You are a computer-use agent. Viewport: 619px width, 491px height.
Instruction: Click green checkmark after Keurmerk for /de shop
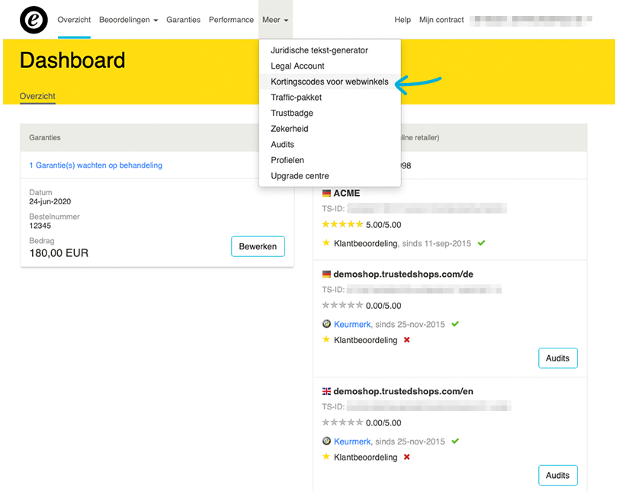[455, 324]
